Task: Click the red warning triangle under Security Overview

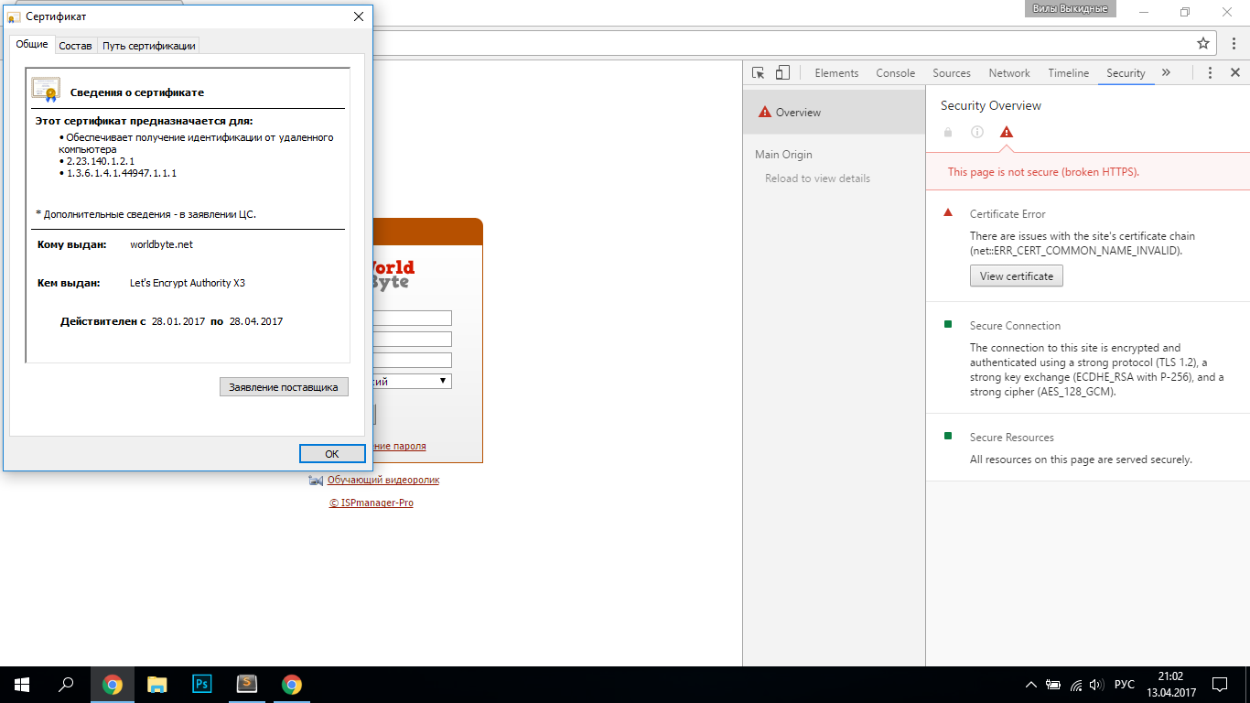Action: coord(1007,132)
